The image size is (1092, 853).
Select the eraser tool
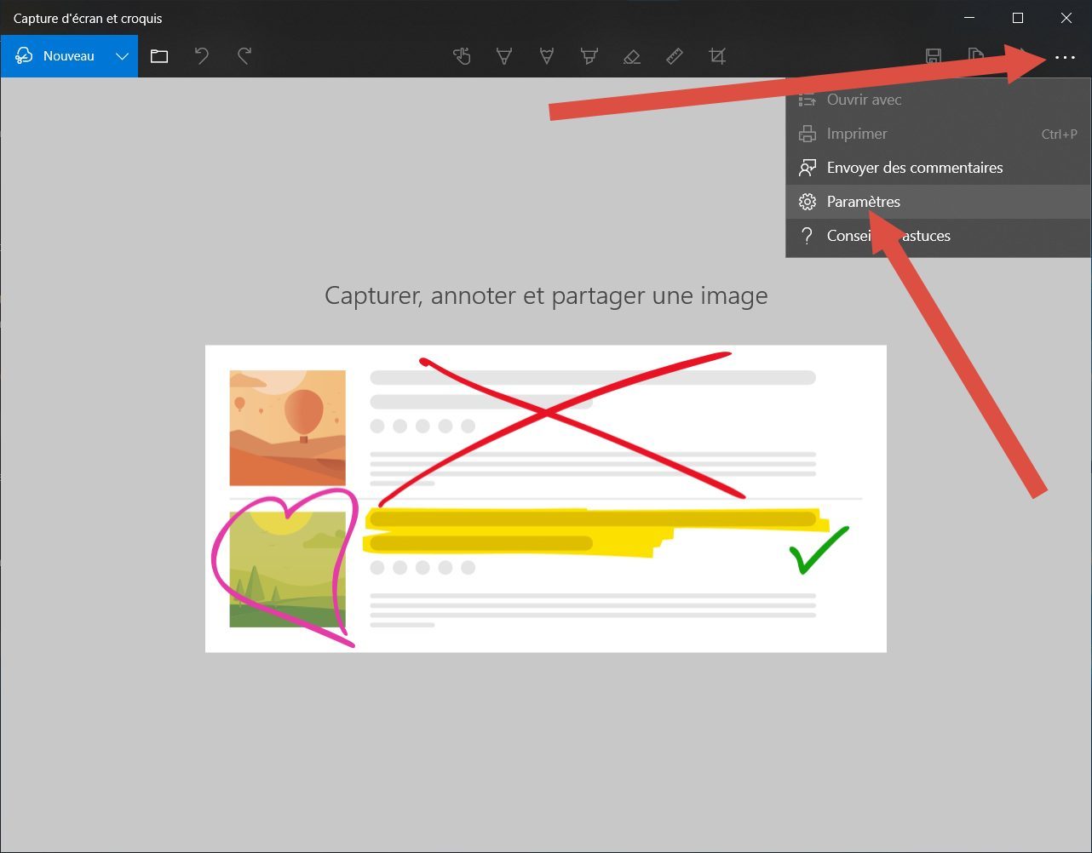631,56
